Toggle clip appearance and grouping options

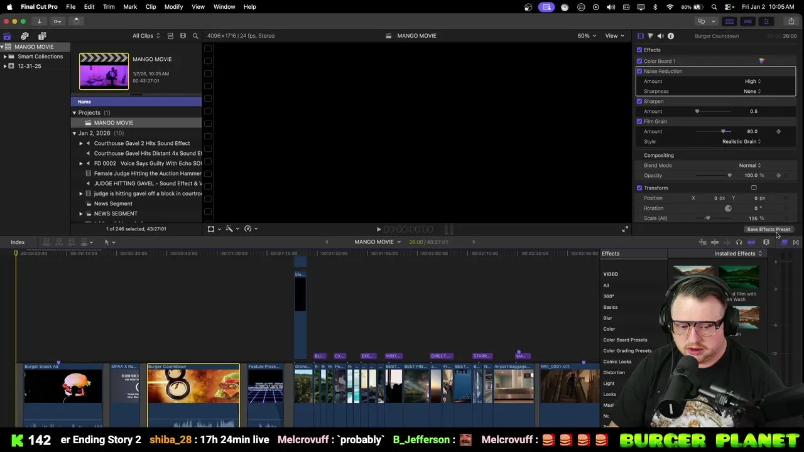tap(170, 36)
